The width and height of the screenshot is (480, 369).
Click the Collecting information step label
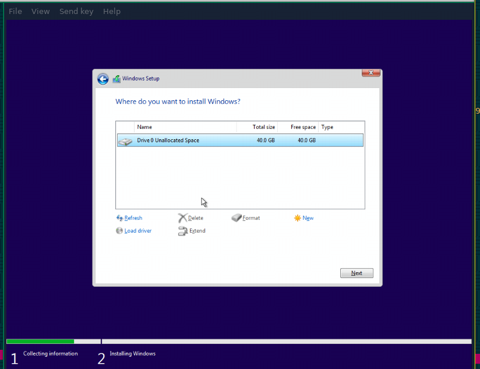(51, 354)
